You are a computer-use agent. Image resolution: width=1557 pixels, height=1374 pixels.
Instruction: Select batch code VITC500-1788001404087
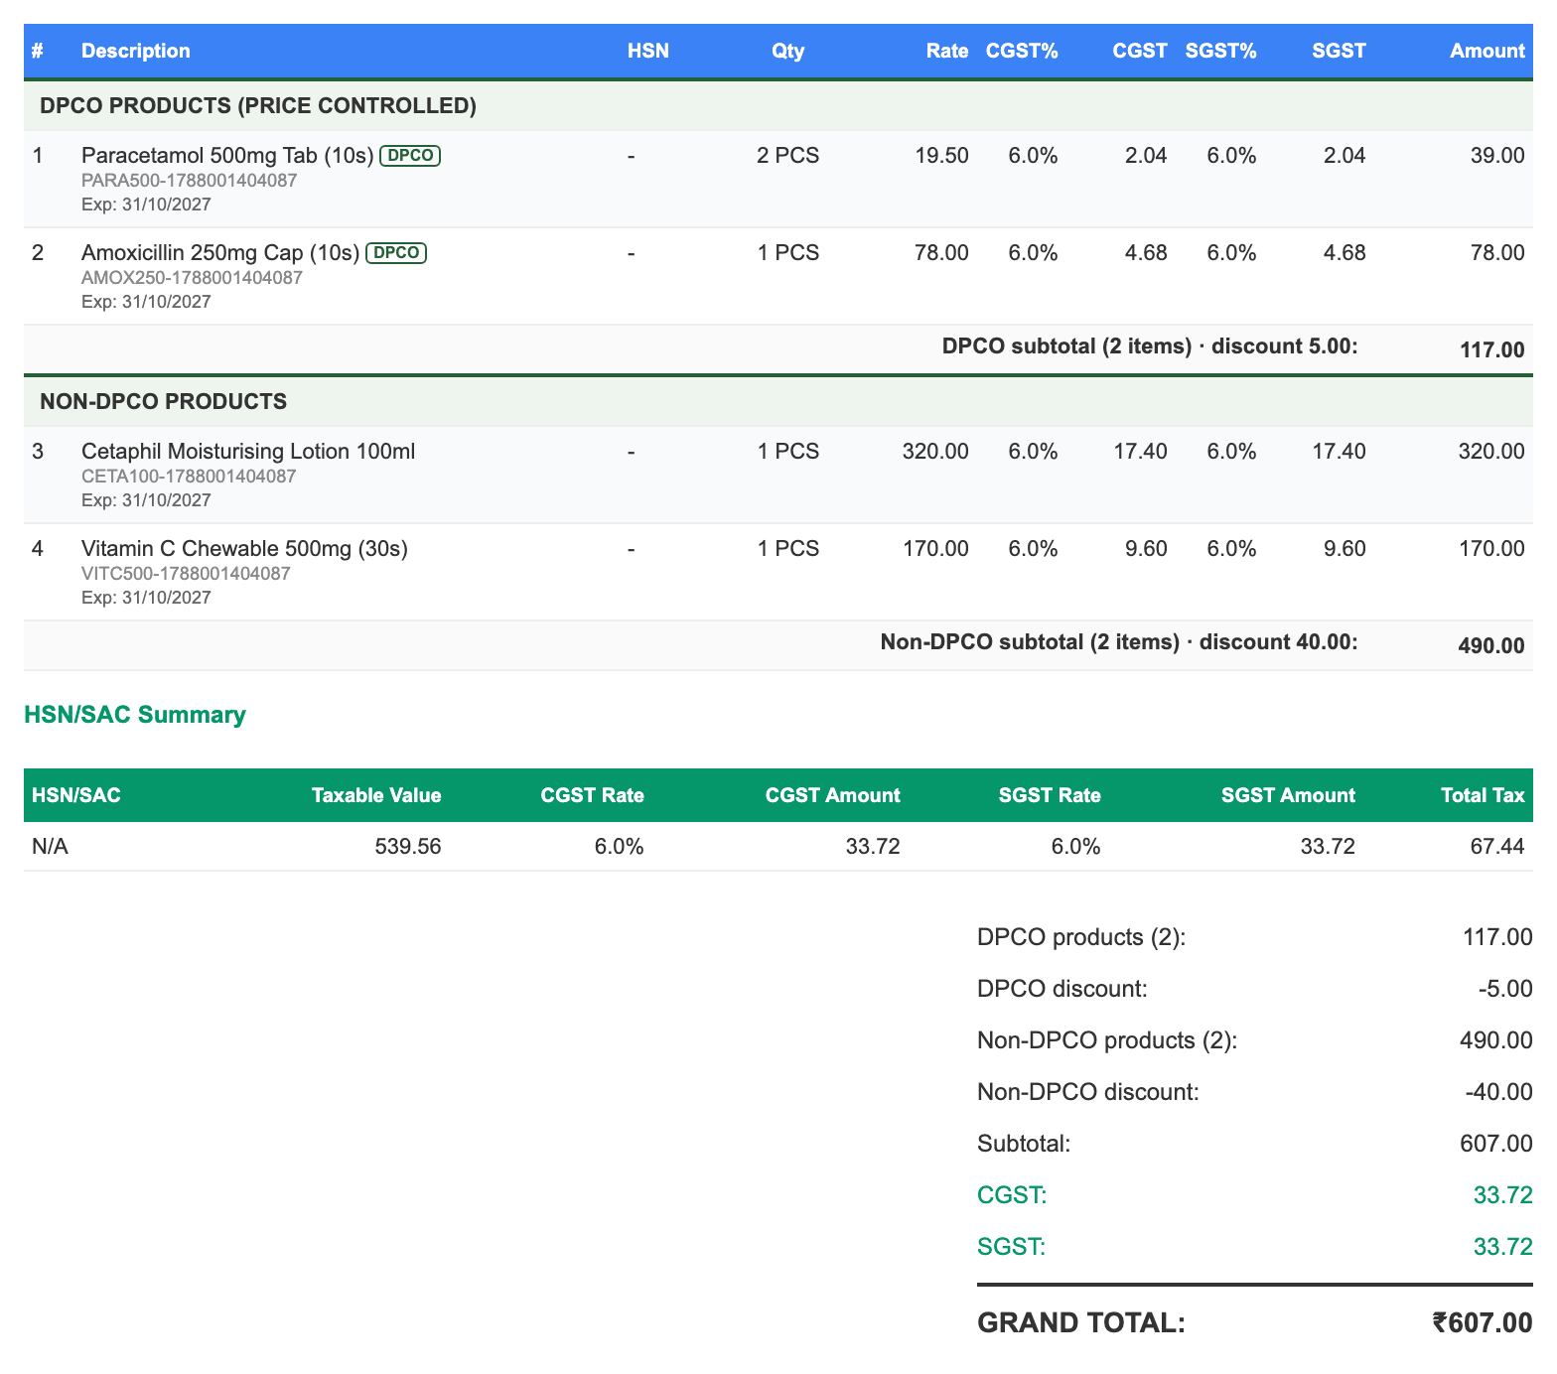point(186,574)
